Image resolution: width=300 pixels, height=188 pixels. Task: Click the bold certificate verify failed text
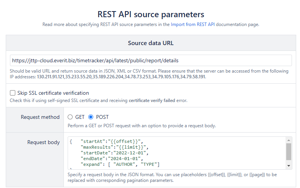[x=152, y=100]
